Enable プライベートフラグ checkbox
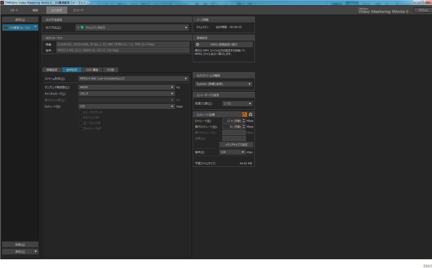The width and height of the screenshot is (432, 268). [80, 128]
